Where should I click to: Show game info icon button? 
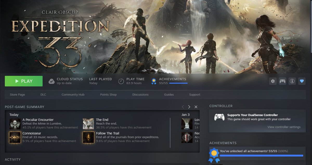click(x=292, y=81)
